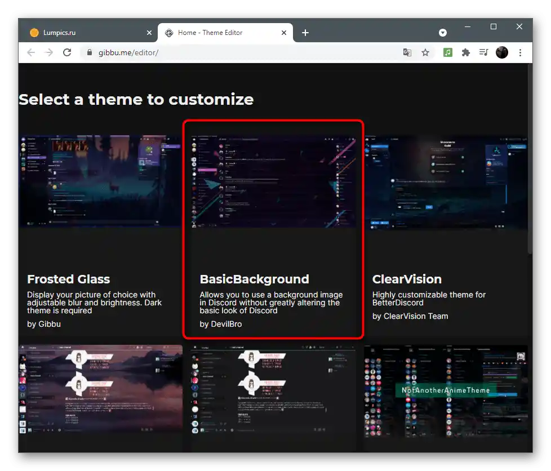
Task: Click the 'by DevilBro' author text
Action: point(221,324)
